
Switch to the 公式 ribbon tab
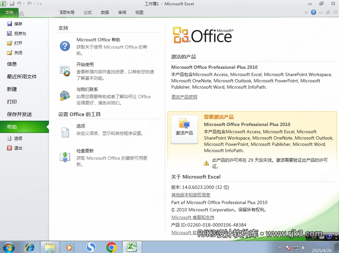coord(87,13)
